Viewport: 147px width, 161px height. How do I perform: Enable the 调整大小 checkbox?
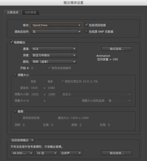tap(15, 75)
